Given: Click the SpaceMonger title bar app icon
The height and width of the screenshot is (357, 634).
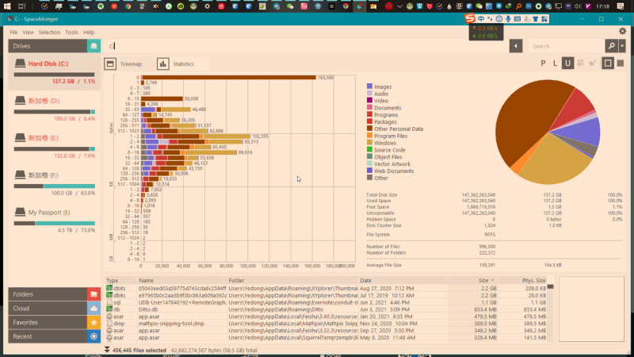Looking at the screenshot, I should pos(9,19).
